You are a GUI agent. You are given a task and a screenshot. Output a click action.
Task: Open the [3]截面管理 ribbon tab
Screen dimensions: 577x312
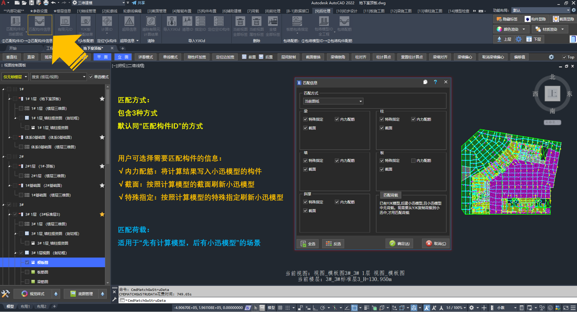pyautogui.click(x=157, y=11)
